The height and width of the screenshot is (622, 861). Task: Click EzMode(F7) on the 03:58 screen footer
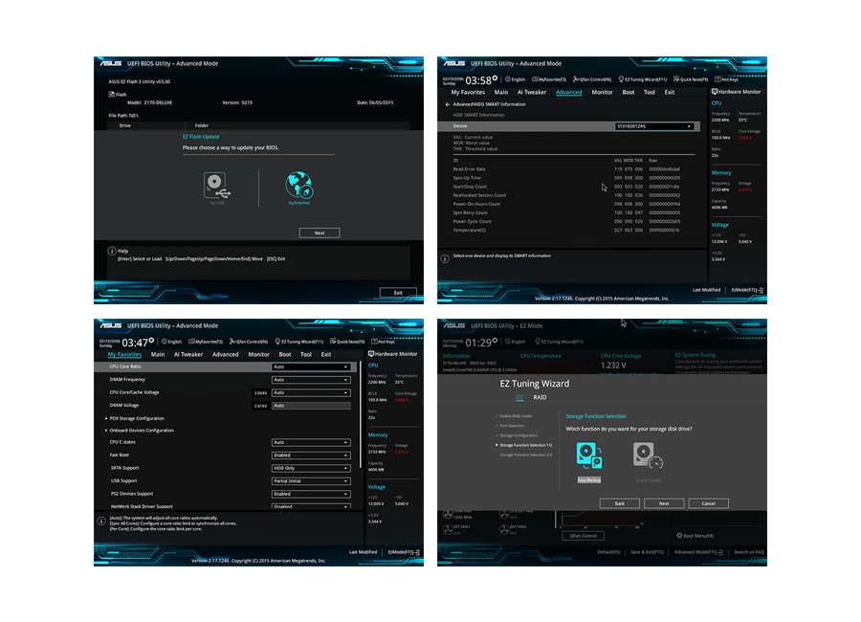(x=747, y=290)
